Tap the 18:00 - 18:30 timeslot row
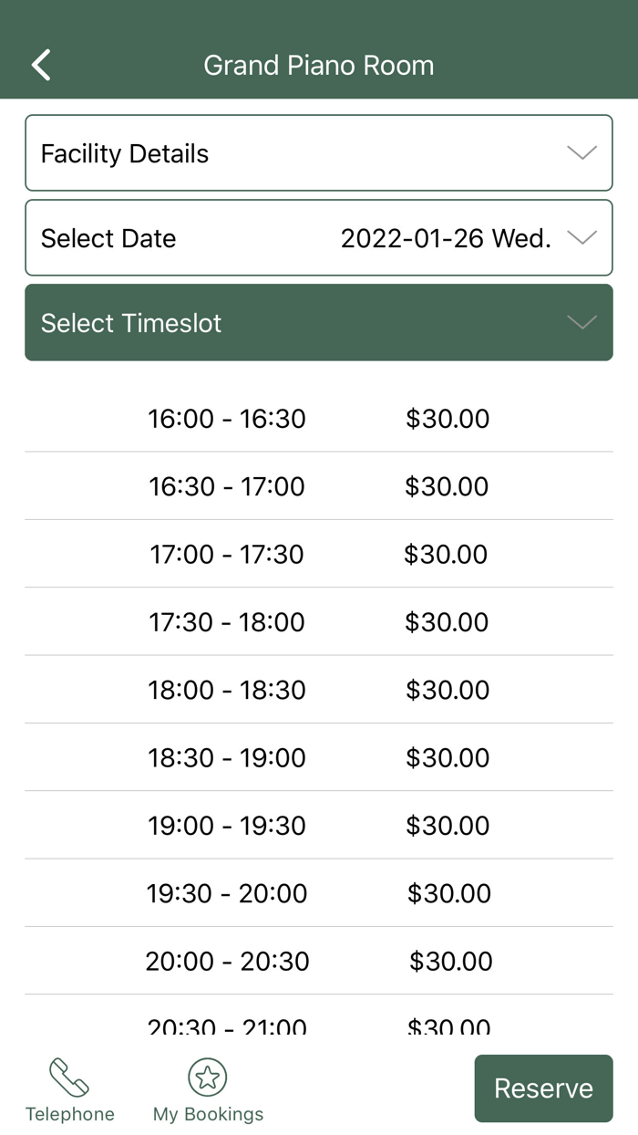The width and height of the screenshot is (638, 1135). tap(318, 690)
